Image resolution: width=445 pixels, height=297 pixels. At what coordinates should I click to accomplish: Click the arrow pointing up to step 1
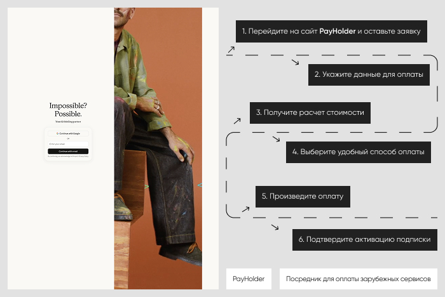[x=231, y=49]
